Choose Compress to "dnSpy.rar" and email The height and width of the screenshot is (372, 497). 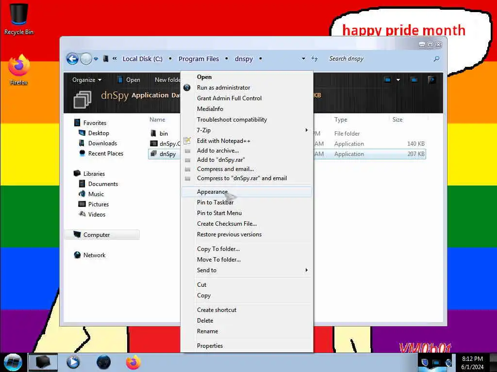[247, 178]
